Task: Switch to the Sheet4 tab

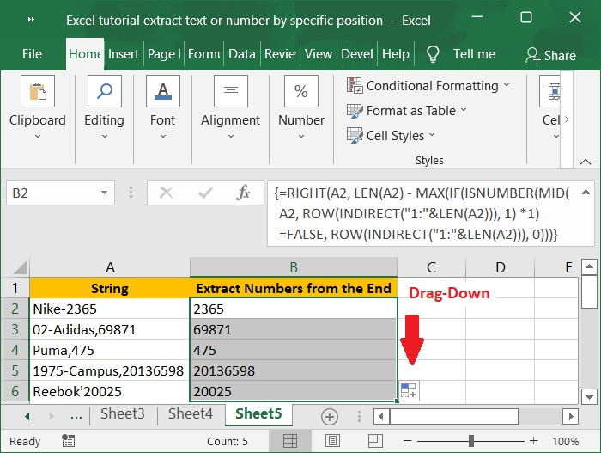Action: [x=190, y=414]
